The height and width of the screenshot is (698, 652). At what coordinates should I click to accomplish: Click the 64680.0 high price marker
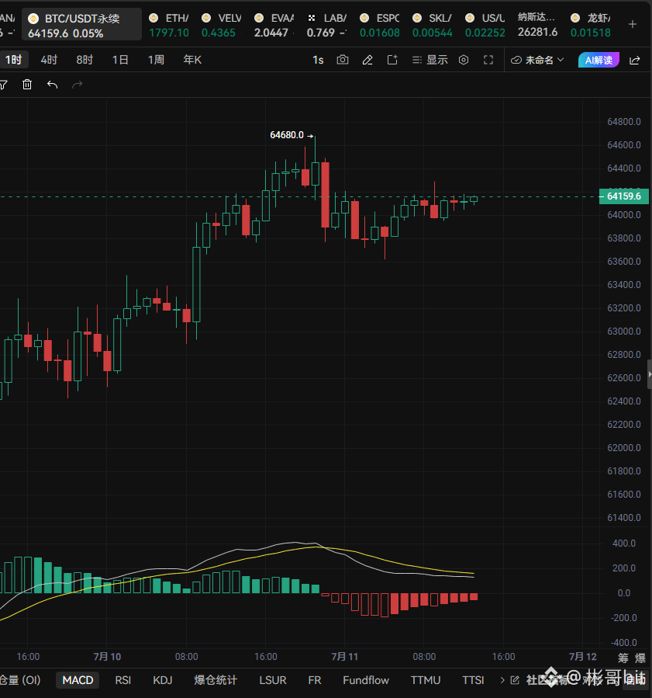[x=287, y=135]
